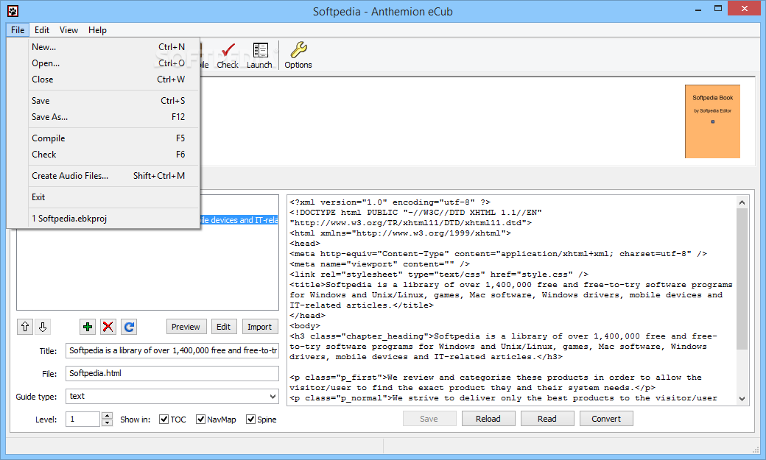The image size is (766, 460).
Task: Click the Convert button
Action: [x=606, y=419]
